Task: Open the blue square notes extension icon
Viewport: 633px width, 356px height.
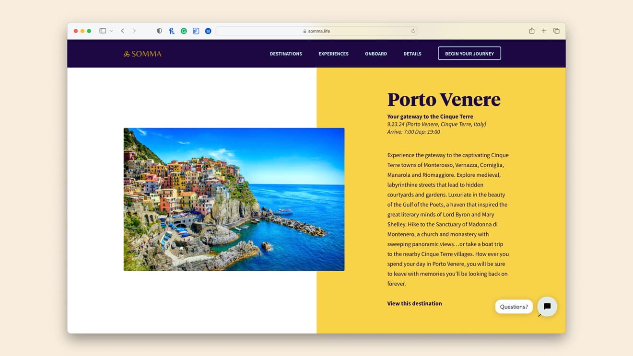Action: (x=196, y=31)
